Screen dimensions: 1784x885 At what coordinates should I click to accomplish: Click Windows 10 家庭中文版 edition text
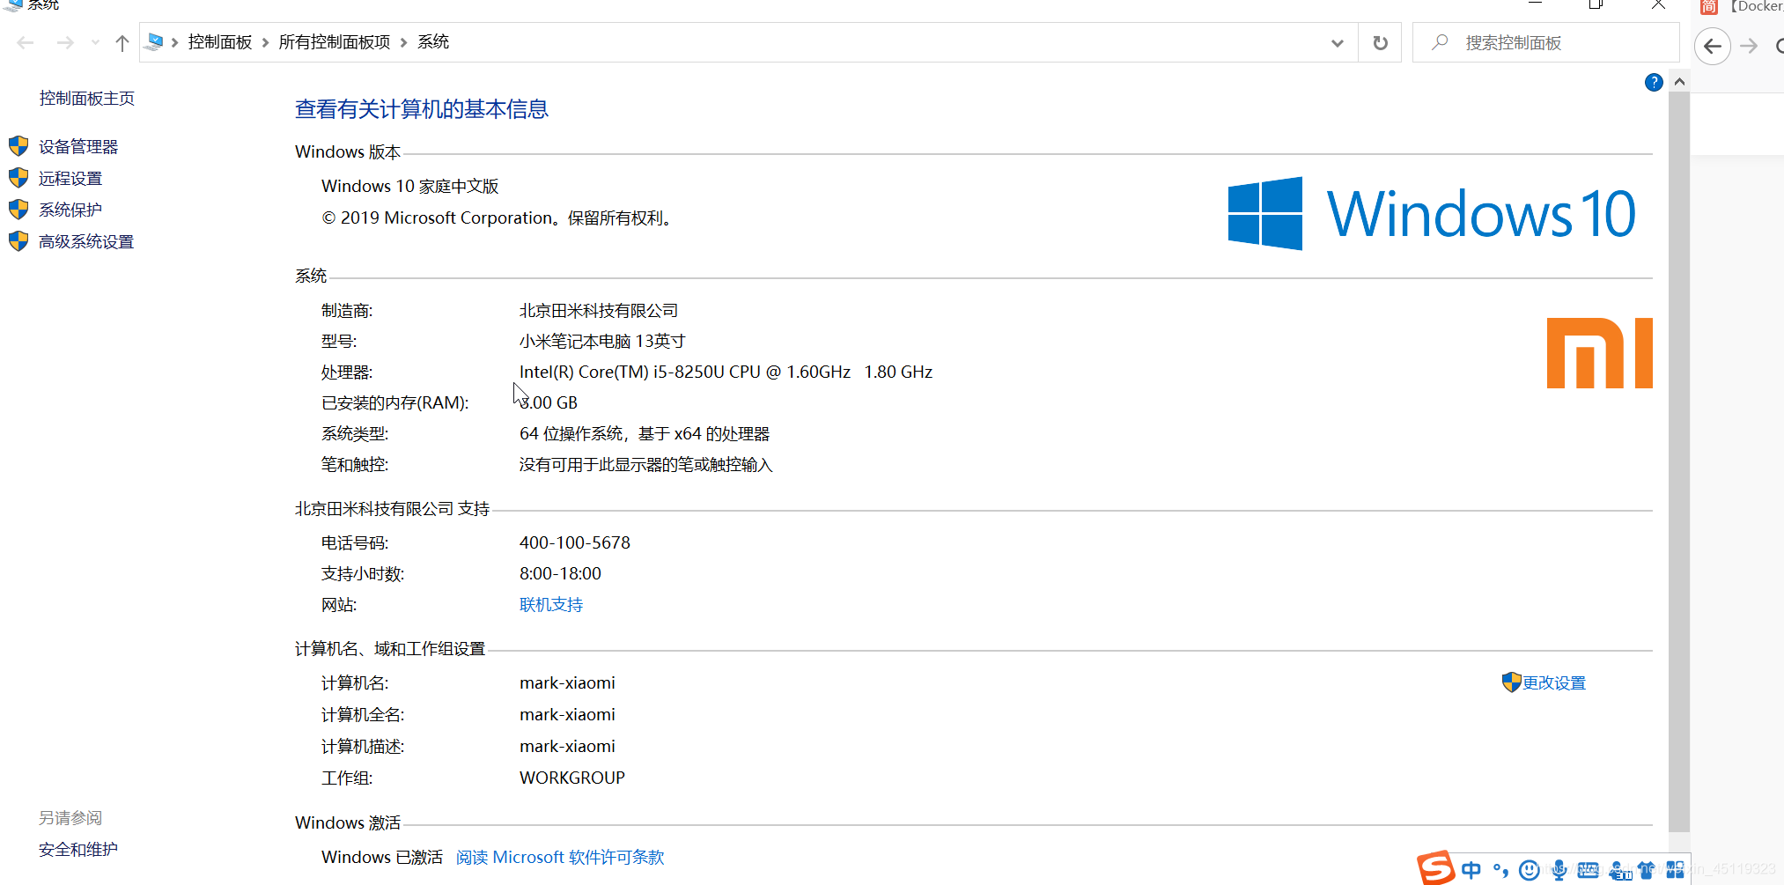tap(410, 186)
